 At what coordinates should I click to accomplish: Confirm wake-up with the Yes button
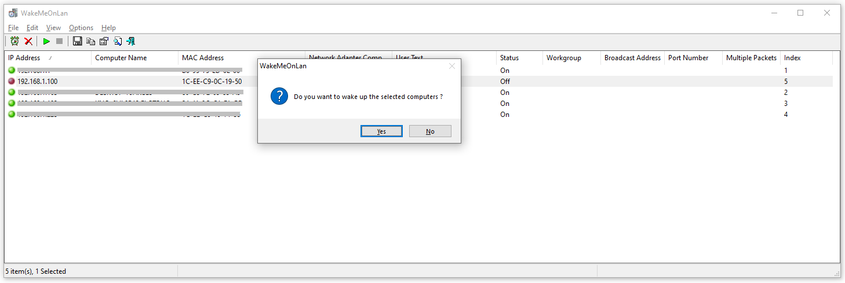(x=381, y=131)
